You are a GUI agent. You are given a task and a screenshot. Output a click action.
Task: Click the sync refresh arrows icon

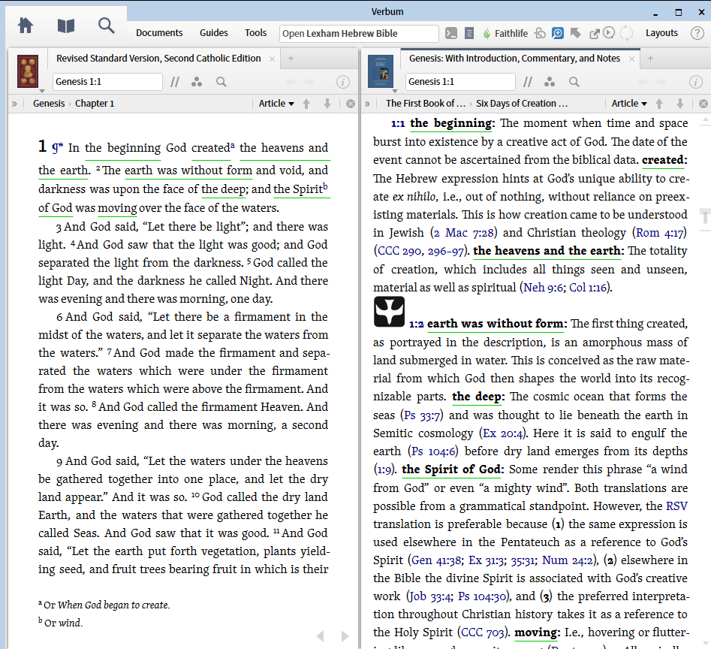click(626, 33)
